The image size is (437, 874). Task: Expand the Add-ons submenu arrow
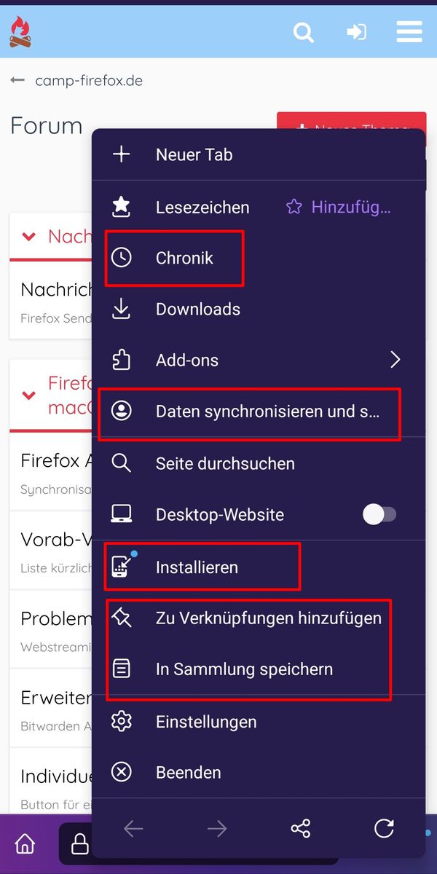click(x=395, y=360)
